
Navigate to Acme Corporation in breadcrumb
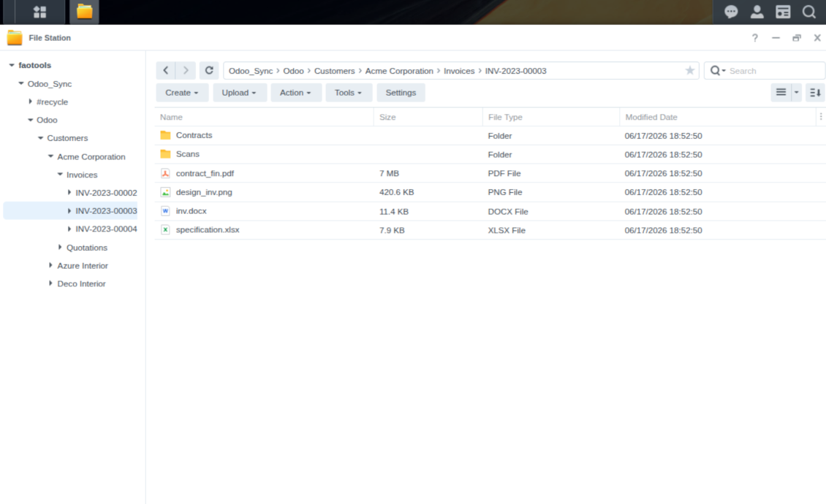pyautogui.click(x=399, y=71)
